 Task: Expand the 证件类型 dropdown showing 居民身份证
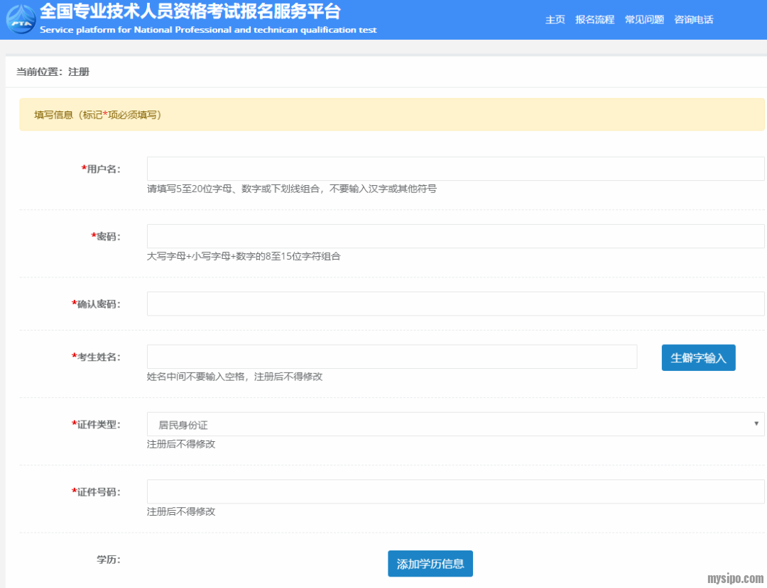455,424
